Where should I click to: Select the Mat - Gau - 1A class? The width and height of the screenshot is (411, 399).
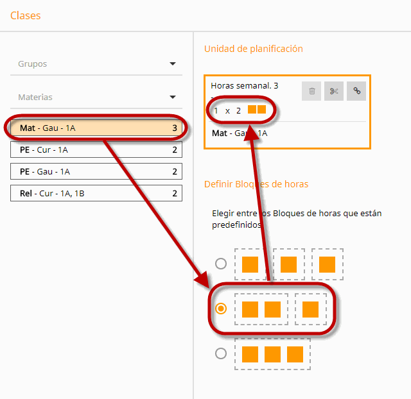96,128
